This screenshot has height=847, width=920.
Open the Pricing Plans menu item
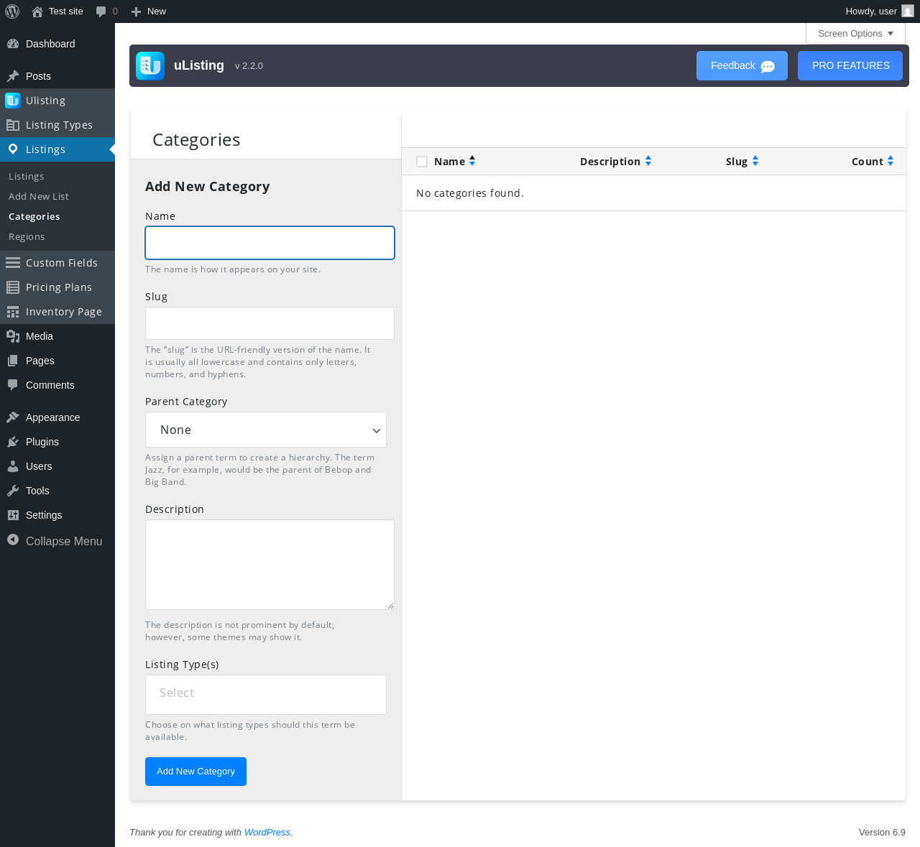pos(57,287)
